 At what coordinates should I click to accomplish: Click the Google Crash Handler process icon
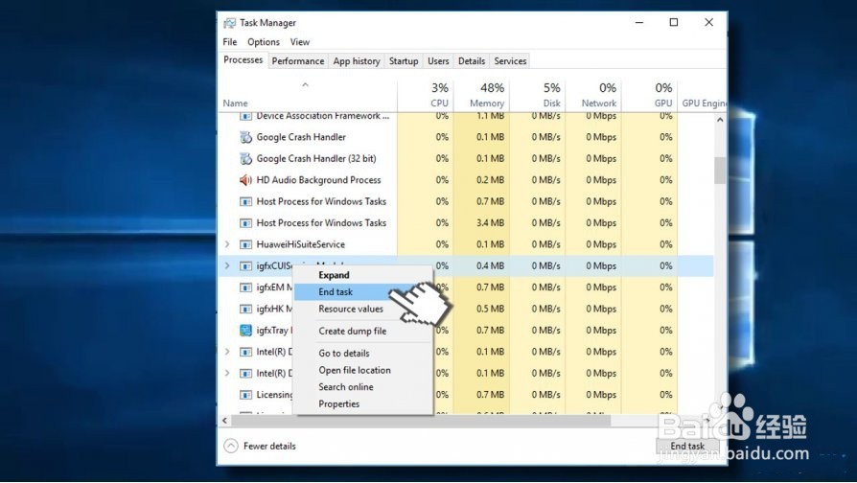coord(246,137)
